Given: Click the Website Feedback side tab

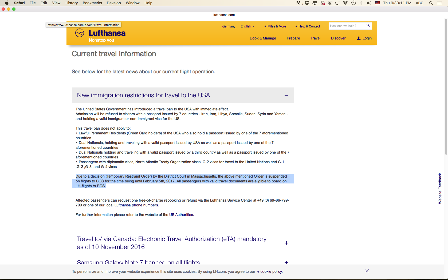Looking at the screenshot, I should click(440, 189).
